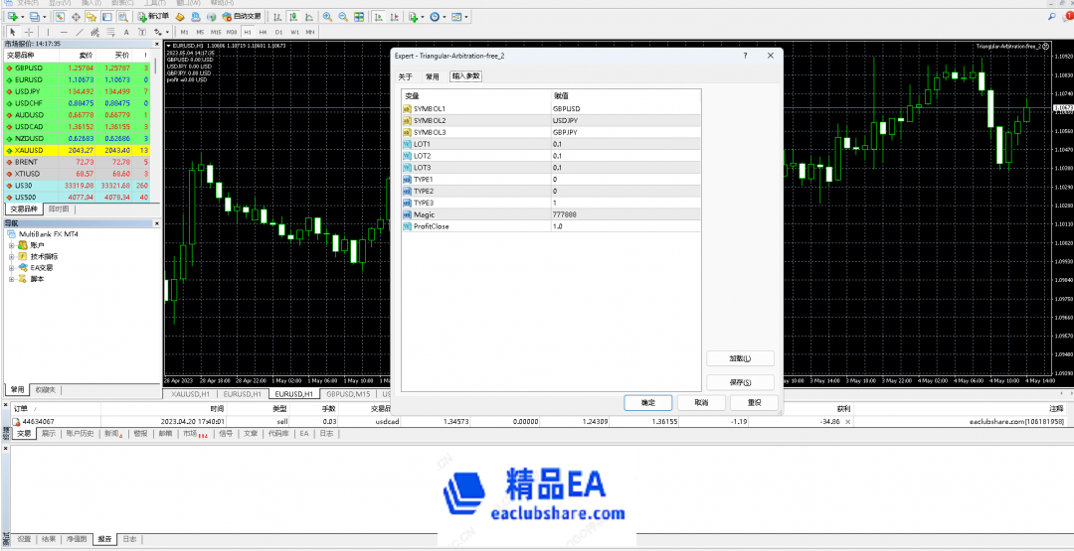
Task: Switch to the 常用 tab in dialog
Action: pyautogui.click(x=432, y=75)
